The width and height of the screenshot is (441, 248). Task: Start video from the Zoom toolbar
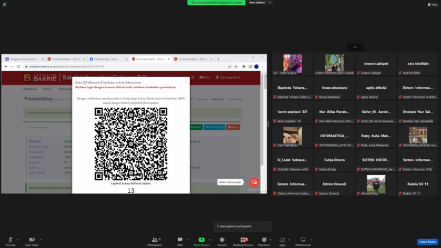click(32, 241)
